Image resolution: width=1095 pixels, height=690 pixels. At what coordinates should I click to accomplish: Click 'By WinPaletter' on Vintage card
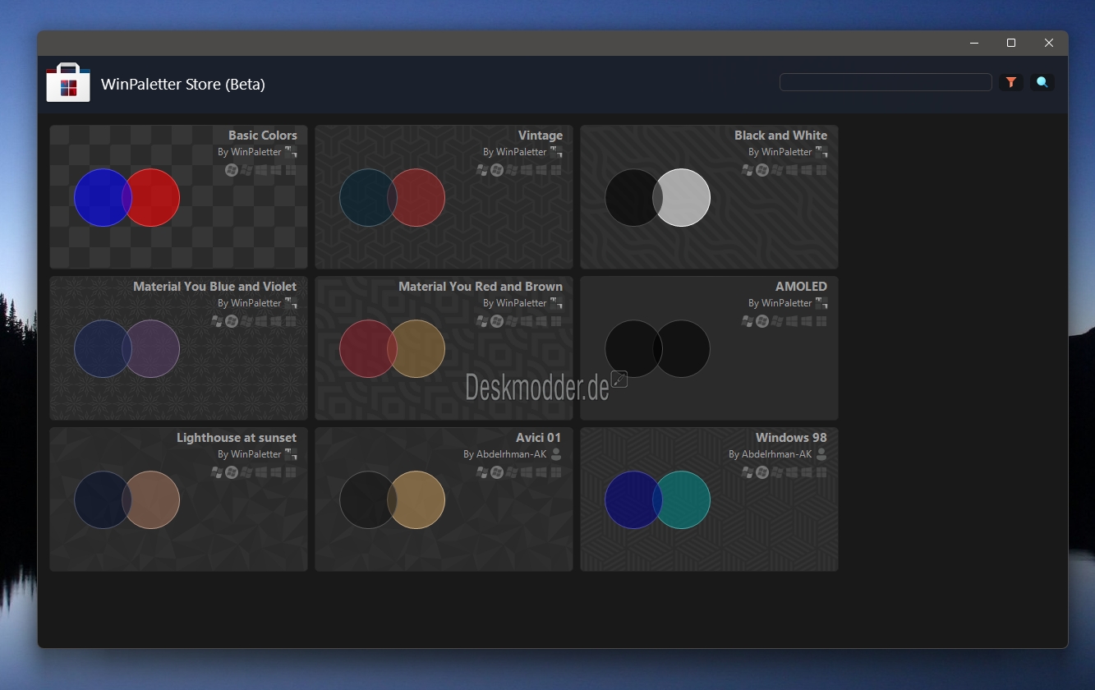tap(514, 152)
